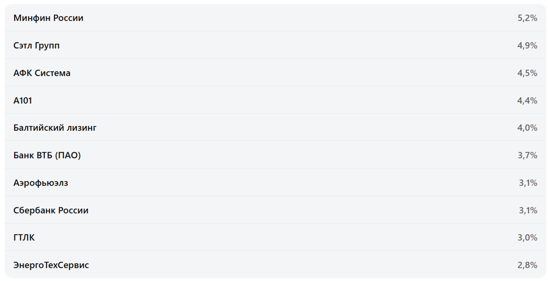Open the Банк ВТБ (ПАО) entry
This screenshot has height=281, width=548.
point(47,155)
